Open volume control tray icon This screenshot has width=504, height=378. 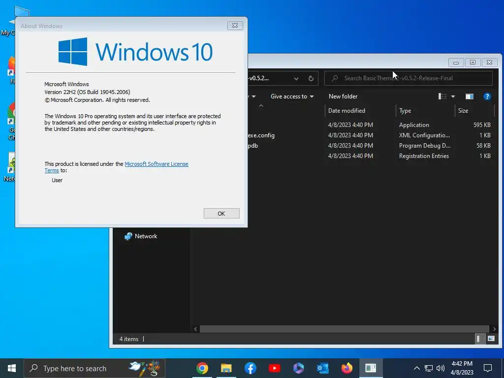point(441,368)
